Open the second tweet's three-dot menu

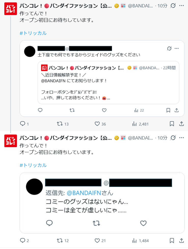[x=181, y=138]
